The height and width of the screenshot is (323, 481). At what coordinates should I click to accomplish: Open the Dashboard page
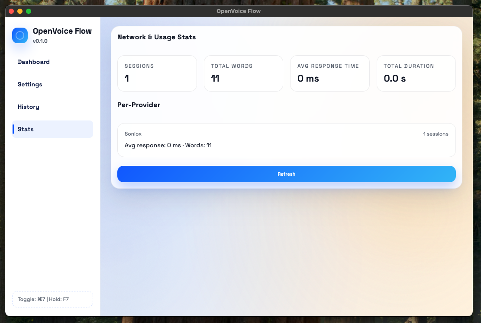click(52, 62)
